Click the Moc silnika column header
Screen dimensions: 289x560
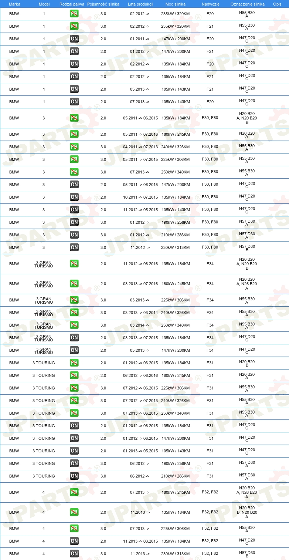pyautogui.click(x=176, y=4)
